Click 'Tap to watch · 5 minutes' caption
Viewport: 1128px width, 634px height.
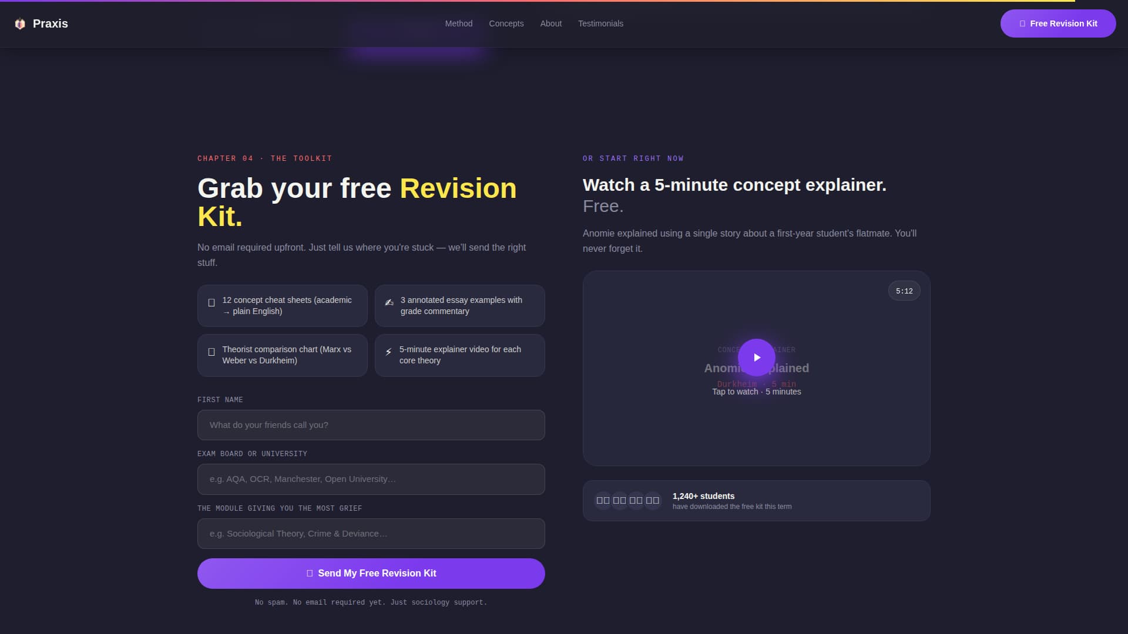point(757,392)
